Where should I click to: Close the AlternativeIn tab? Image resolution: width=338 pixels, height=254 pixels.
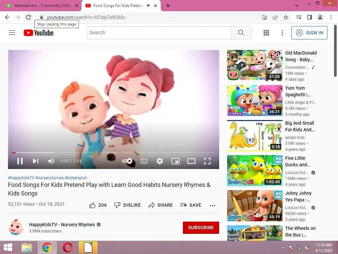77,6
